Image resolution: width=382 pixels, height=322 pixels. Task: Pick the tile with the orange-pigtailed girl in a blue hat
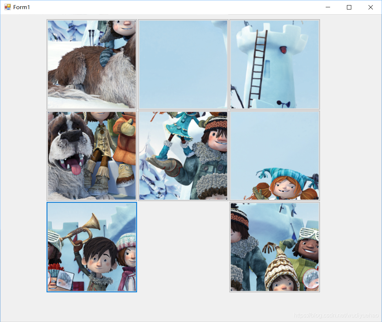275,156
